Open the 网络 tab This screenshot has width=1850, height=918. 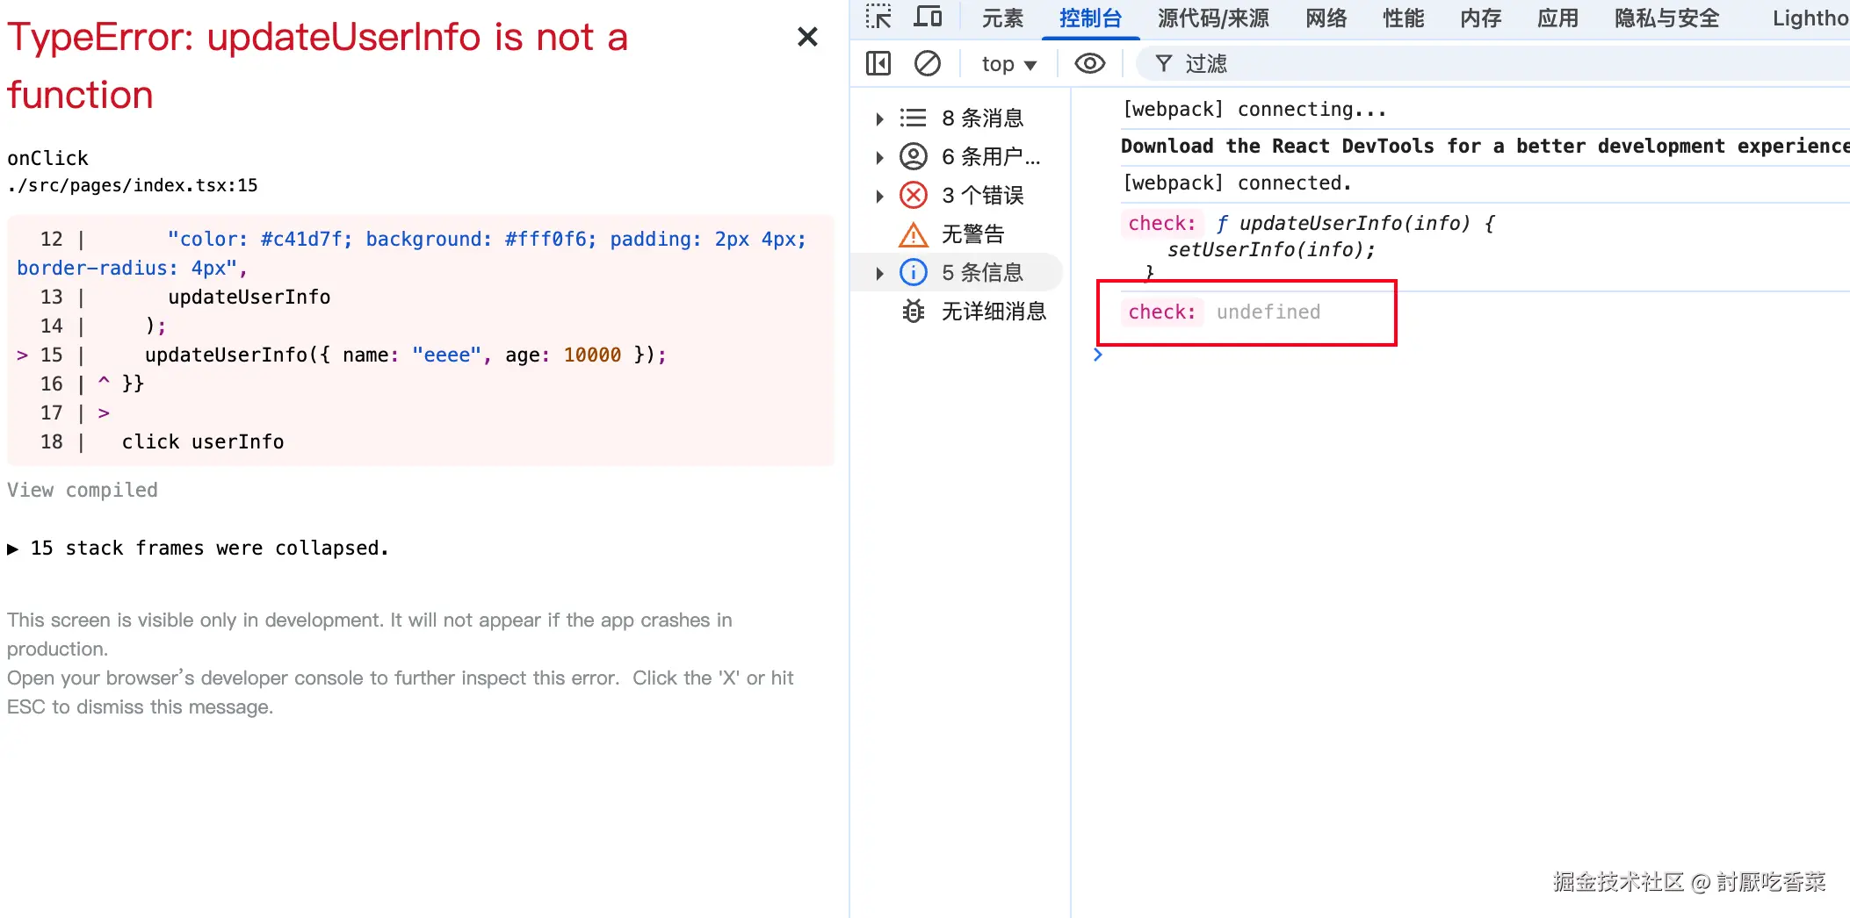(1326, 18)
